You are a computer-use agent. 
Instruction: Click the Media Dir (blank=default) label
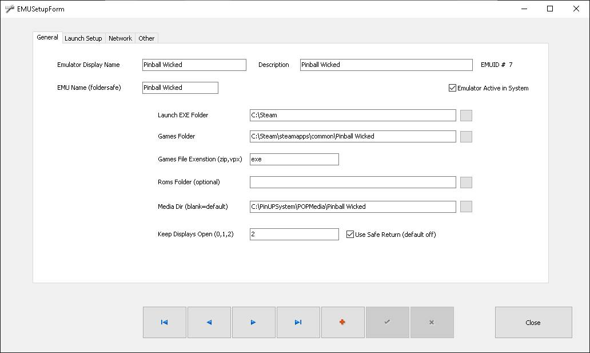click(193, 207)
